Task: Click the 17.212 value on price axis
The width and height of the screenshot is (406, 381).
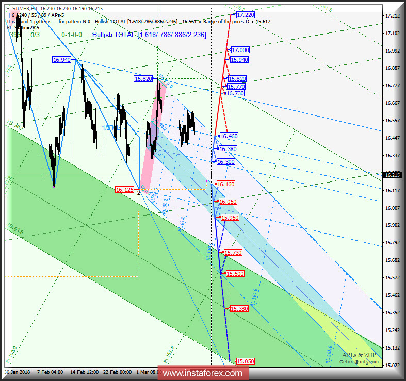Action: pos(392,16)
